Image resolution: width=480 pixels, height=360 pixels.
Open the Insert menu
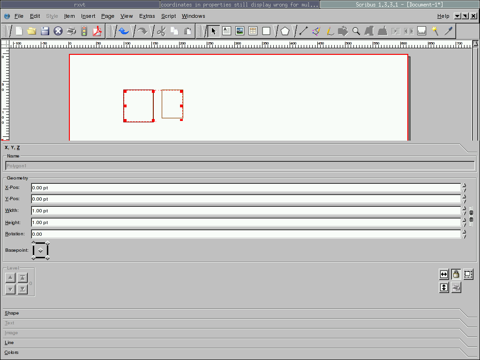click(x=88, y=16)
